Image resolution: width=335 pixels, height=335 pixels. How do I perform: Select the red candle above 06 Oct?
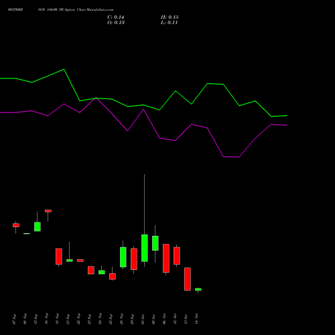166,258
